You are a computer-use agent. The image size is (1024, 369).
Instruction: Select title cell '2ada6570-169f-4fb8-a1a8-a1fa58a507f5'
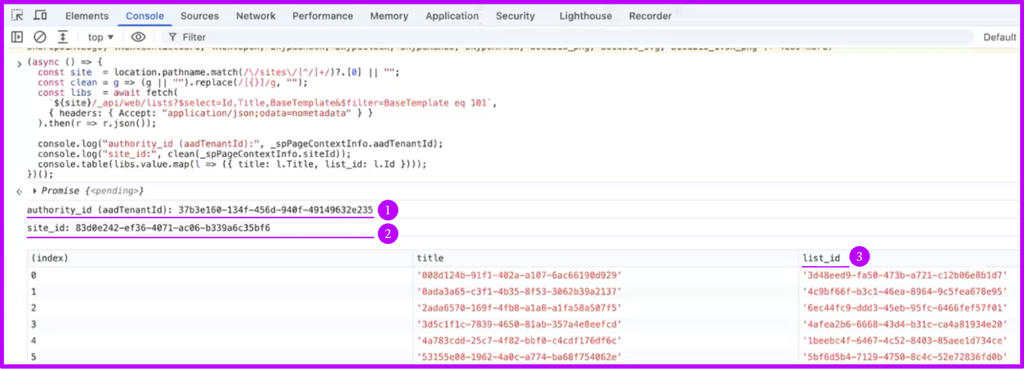click(519, 307)
